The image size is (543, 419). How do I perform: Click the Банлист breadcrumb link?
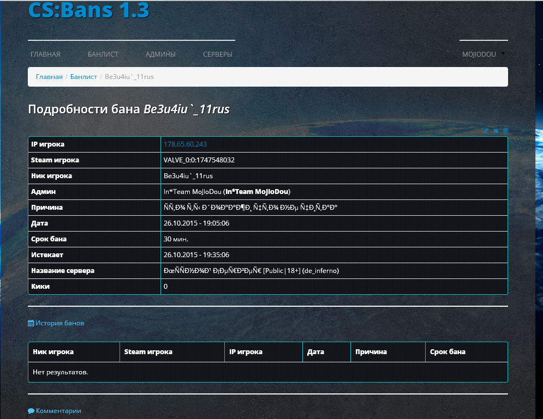click(83, 77)
